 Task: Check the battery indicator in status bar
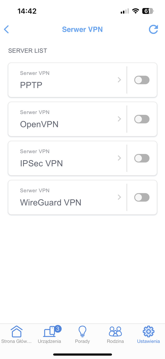coord(148,11)
